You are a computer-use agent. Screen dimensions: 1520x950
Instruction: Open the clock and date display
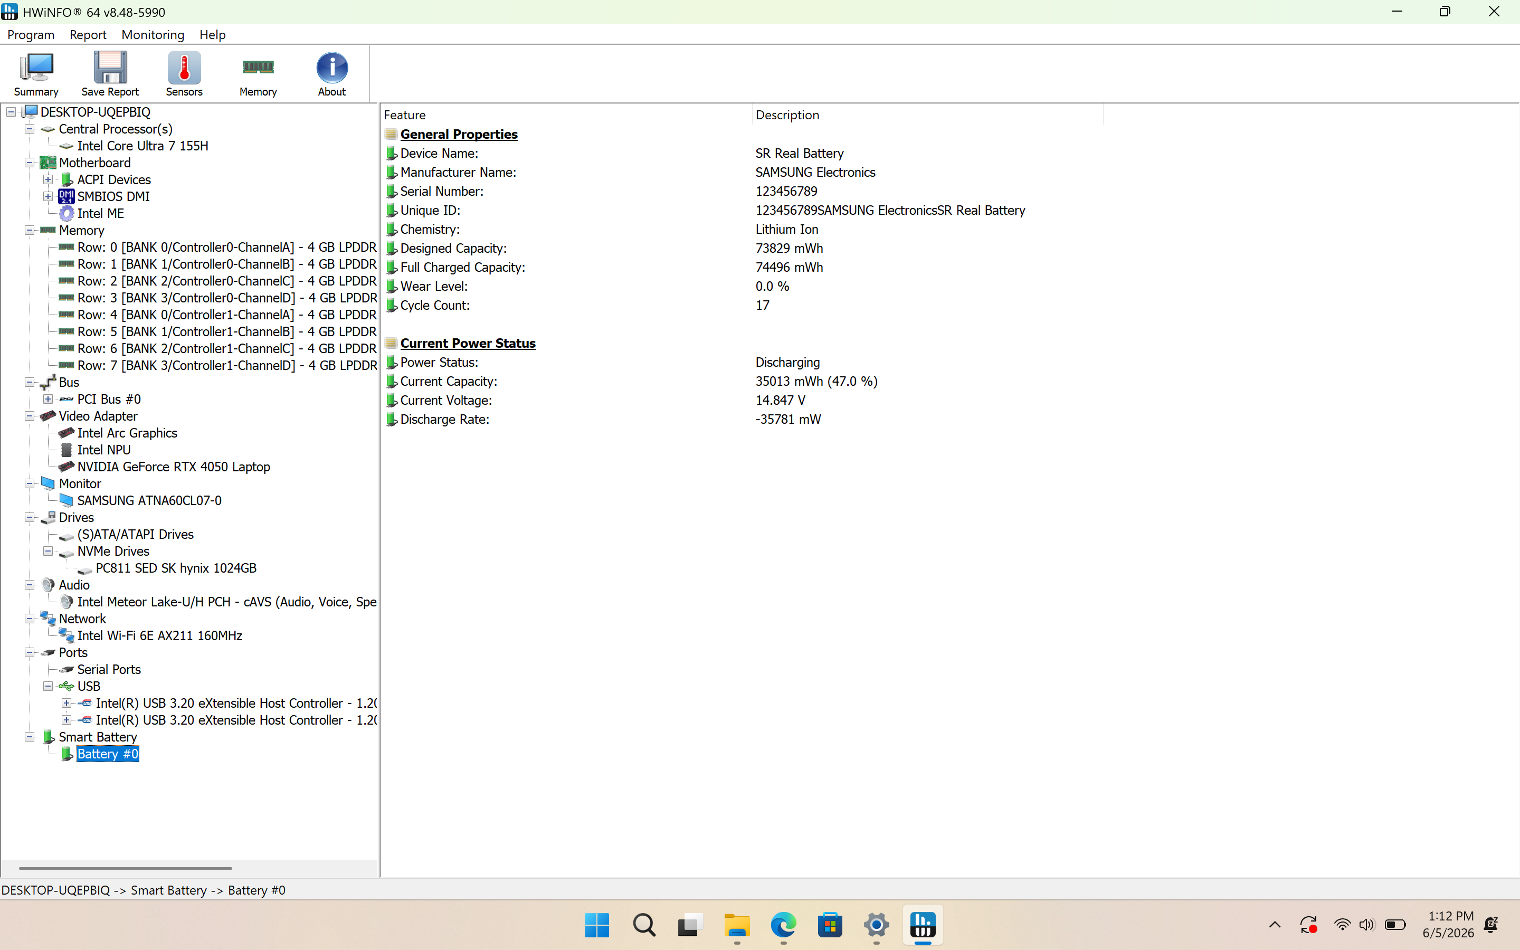1448,925
